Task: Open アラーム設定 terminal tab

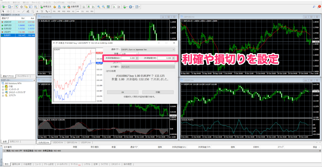Action: pyautogui.click(x=49, y=164)
